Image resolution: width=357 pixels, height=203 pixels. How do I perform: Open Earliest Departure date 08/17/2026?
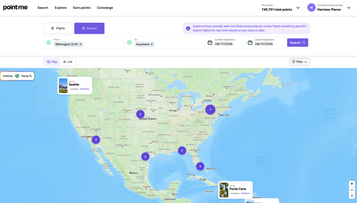[224, 44]
